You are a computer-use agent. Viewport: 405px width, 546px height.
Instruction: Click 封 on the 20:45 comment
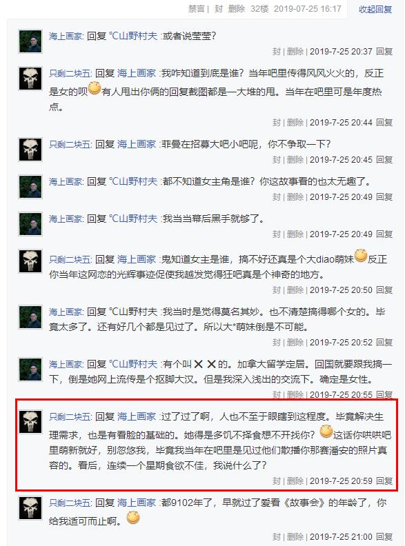click(277, 160)
